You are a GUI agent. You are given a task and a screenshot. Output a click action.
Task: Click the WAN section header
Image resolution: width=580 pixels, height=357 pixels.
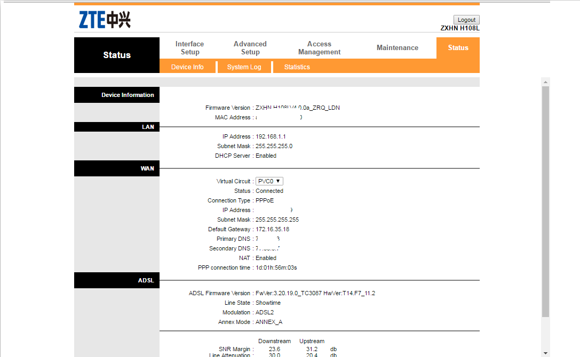pos(117,168)
